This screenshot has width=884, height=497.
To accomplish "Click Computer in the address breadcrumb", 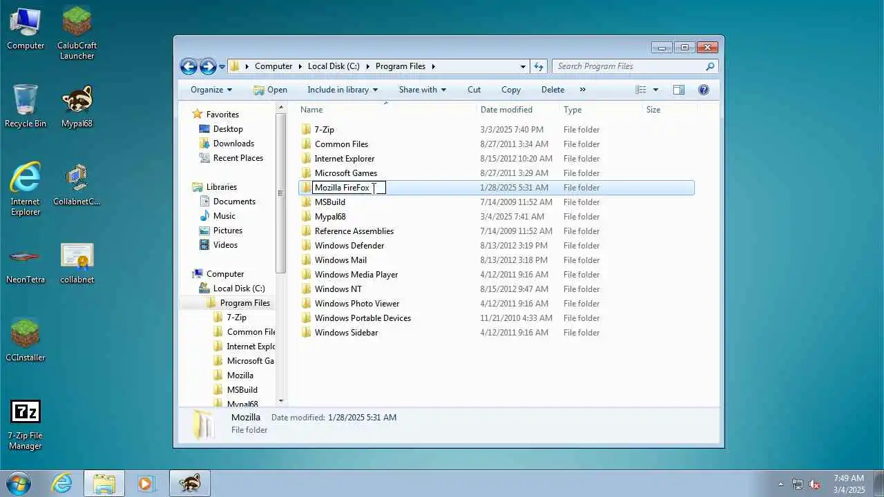I will [x=273, y=66].
